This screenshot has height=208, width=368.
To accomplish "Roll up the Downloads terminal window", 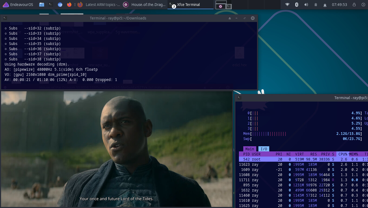I will pyautogui.click(x=230, y=18).
